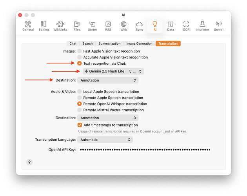
Task: Switch to the Summarization tab
Action: click(109, 44)
